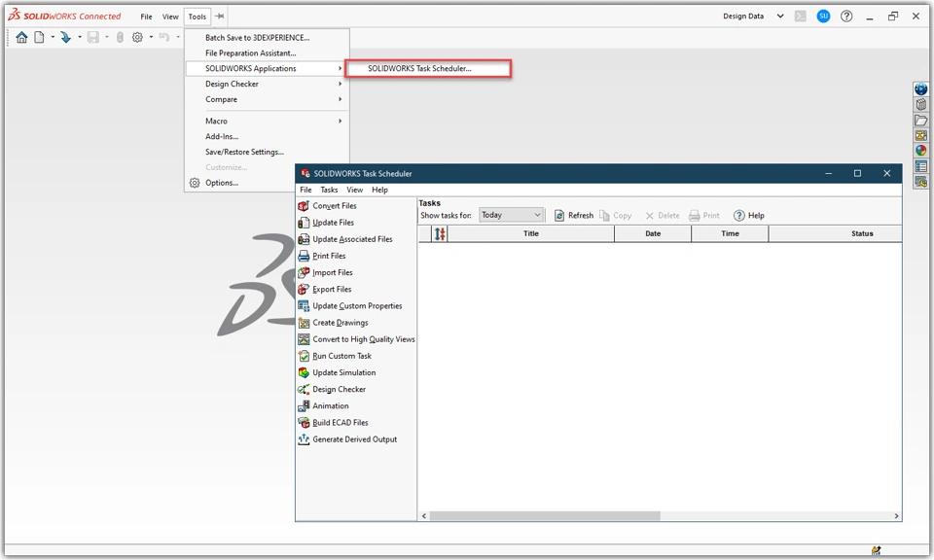Click Update Associated Files link
Viewport: 934px width, 560px height.
(x=352, y=239)
